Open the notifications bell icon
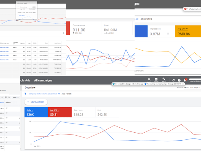Viewport: 201px width, 151px height. pyautogui.click(x=185, y=80)
